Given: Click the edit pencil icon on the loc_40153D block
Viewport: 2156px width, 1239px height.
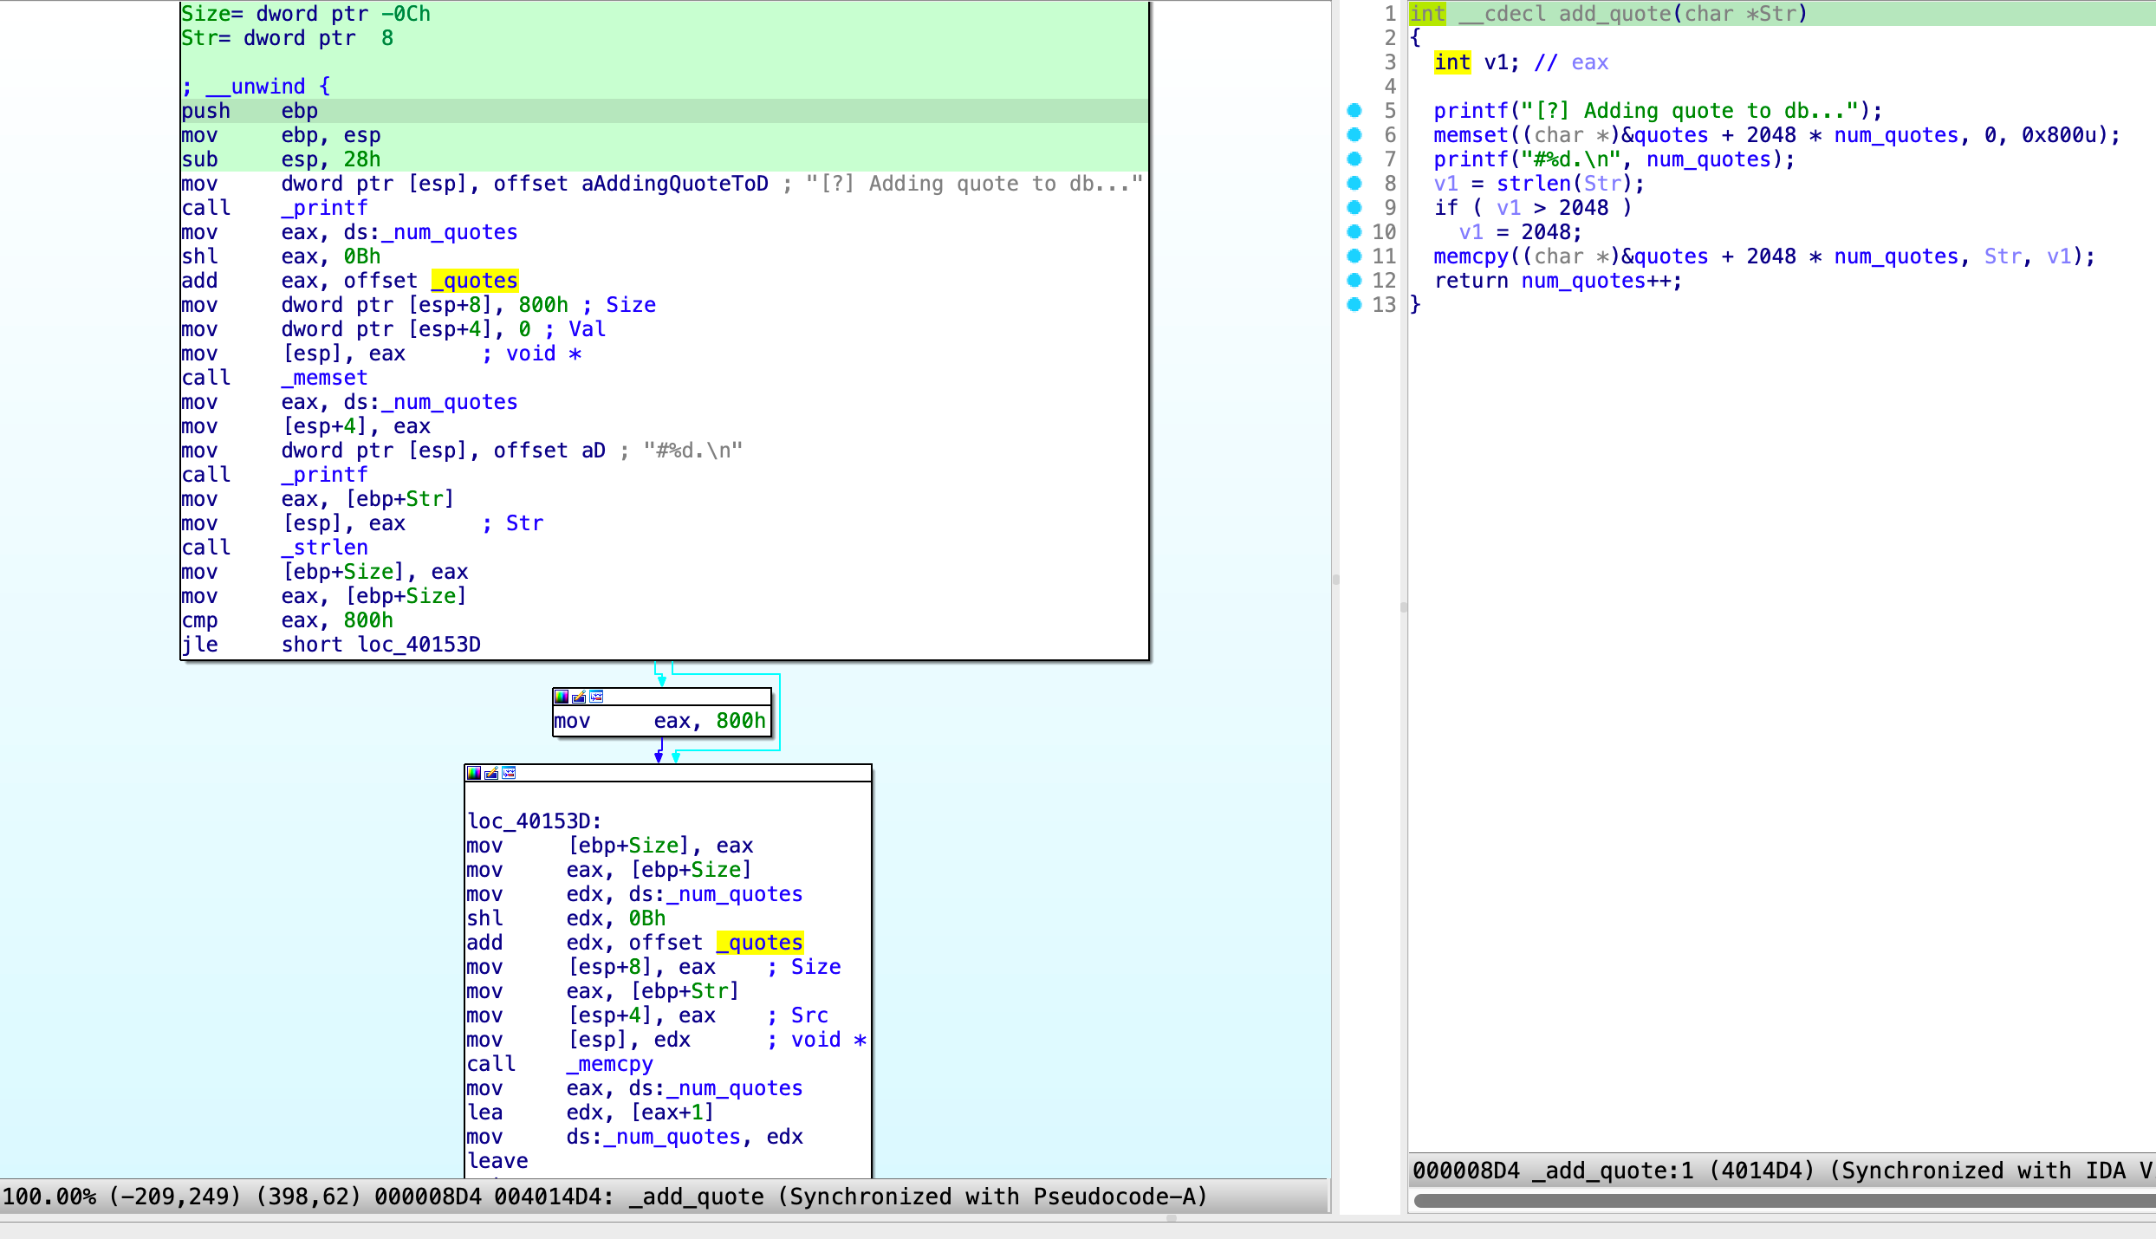Looking at the screenshot, I should 491,773.
